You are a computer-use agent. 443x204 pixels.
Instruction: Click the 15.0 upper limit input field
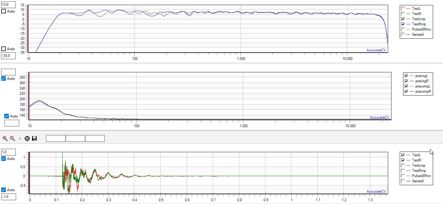coord(8,4)
